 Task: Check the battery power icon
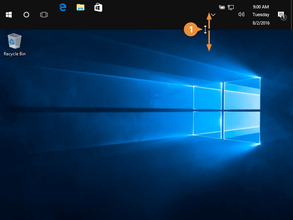(222, 7)
